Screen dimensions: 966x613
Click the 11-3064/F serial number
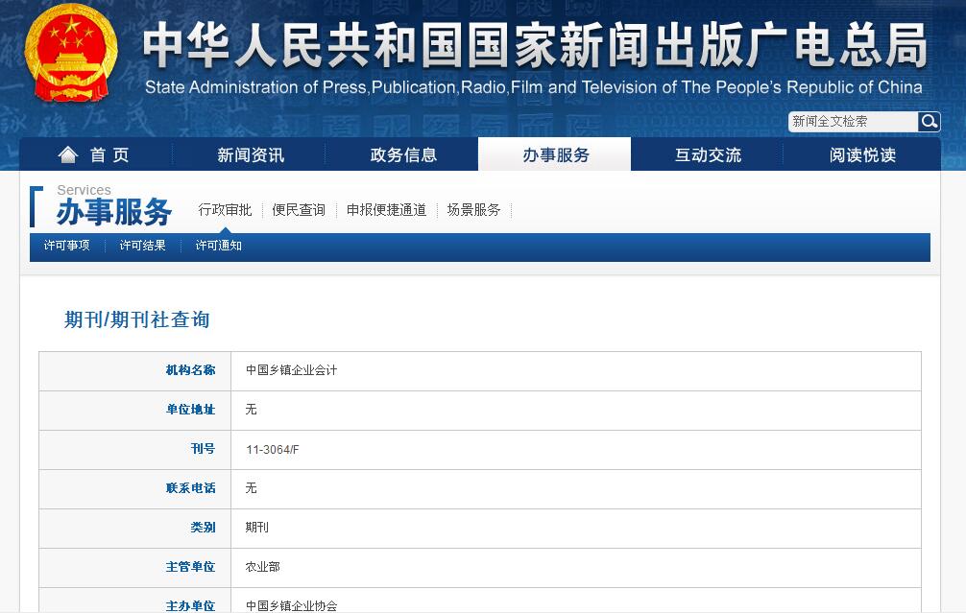coord(273,449)
